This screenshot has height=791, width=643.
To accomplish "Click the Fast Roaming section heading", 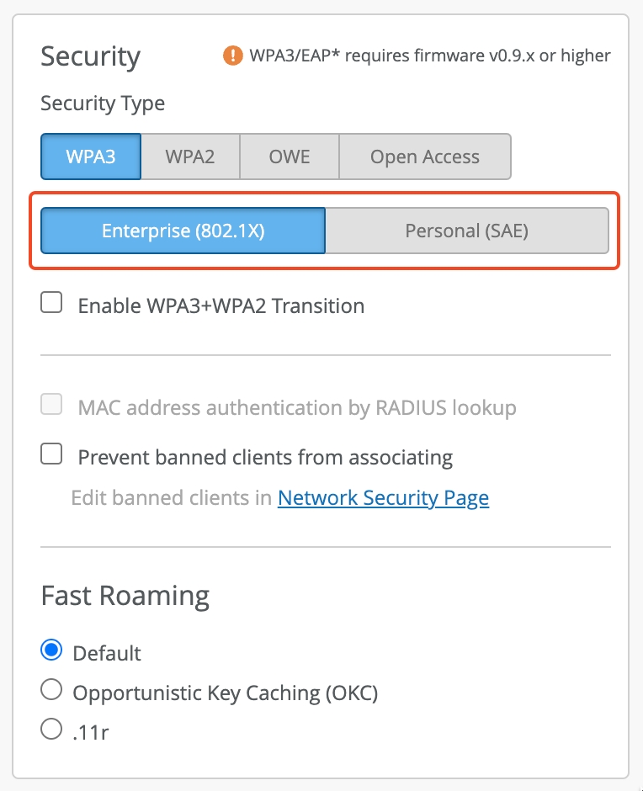I will (x=125, y=596).
